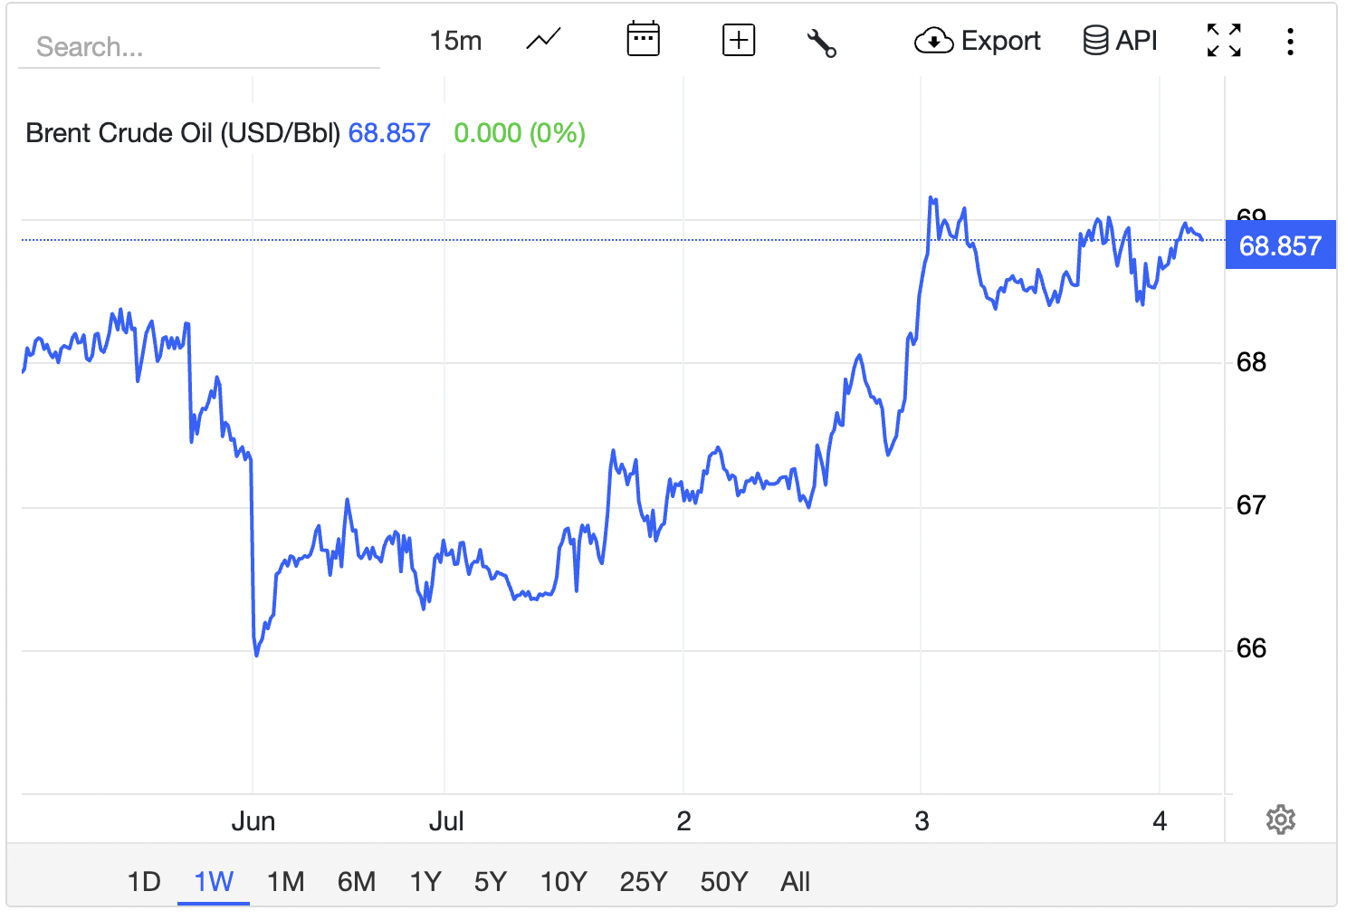Image resolution: width=1347 pixels, height=920 pixels.
Task: Switch to the 10Y time range
Action: click(x=563, y=881)
